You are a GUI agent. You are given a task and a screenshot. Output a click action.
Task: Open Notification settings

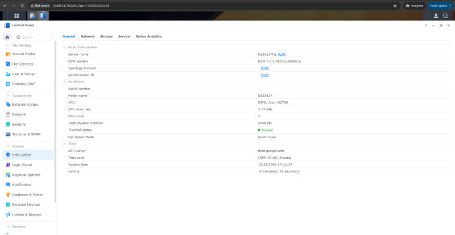pyautogui.click(x=21, y=185)
